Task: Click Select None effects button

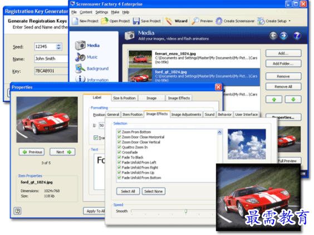Action: [154, 192]
